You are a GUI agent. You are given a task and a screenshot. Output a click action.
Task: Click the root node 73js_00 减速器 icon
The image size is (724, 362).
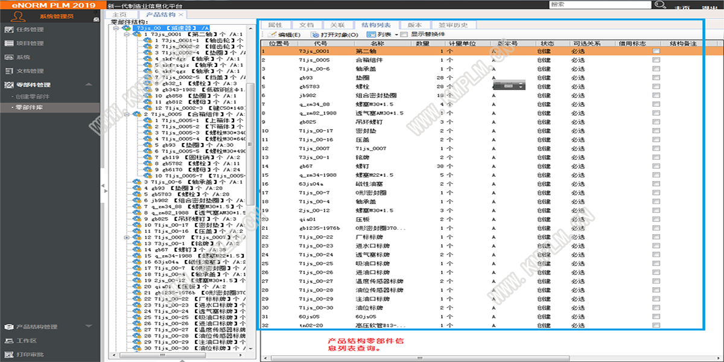[x=127, y=28]
